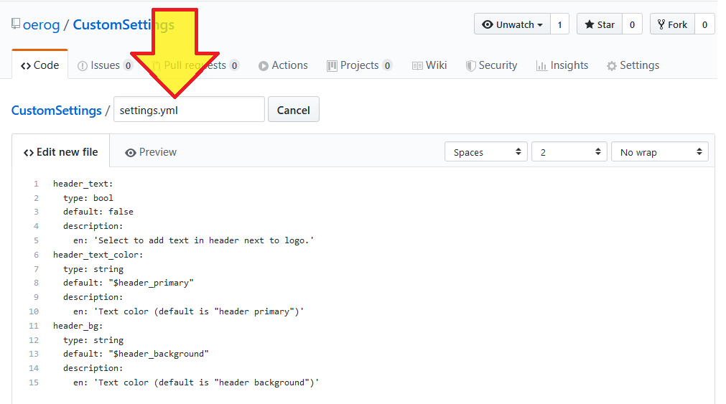Open the repository Settings tab
Image resolution: width=726 pixels, height=404 pixels.
tap(633, 65)
